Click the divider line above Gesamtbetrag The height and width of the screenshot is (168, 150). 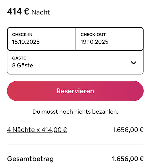coord(75,144)
